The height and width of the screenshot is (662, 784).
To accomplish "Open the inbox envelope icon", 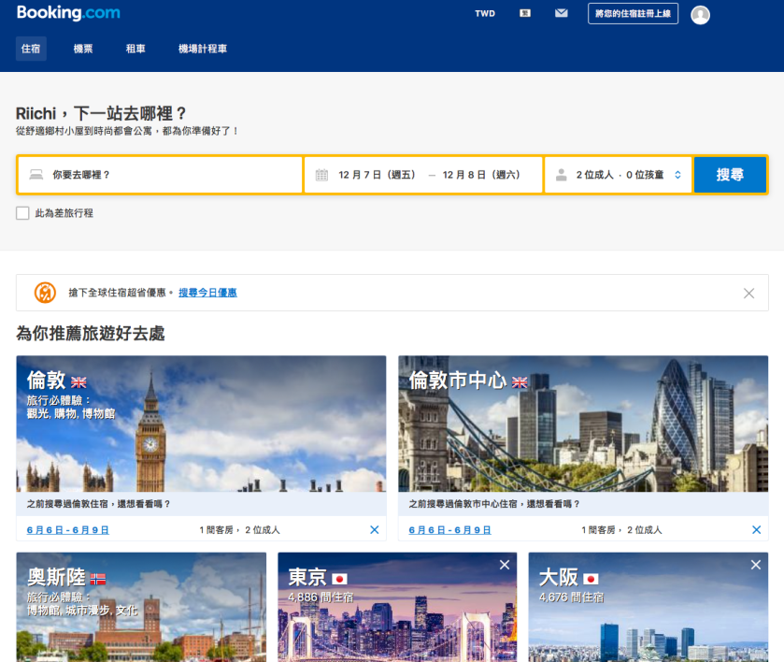I will [x=561, y=14].
